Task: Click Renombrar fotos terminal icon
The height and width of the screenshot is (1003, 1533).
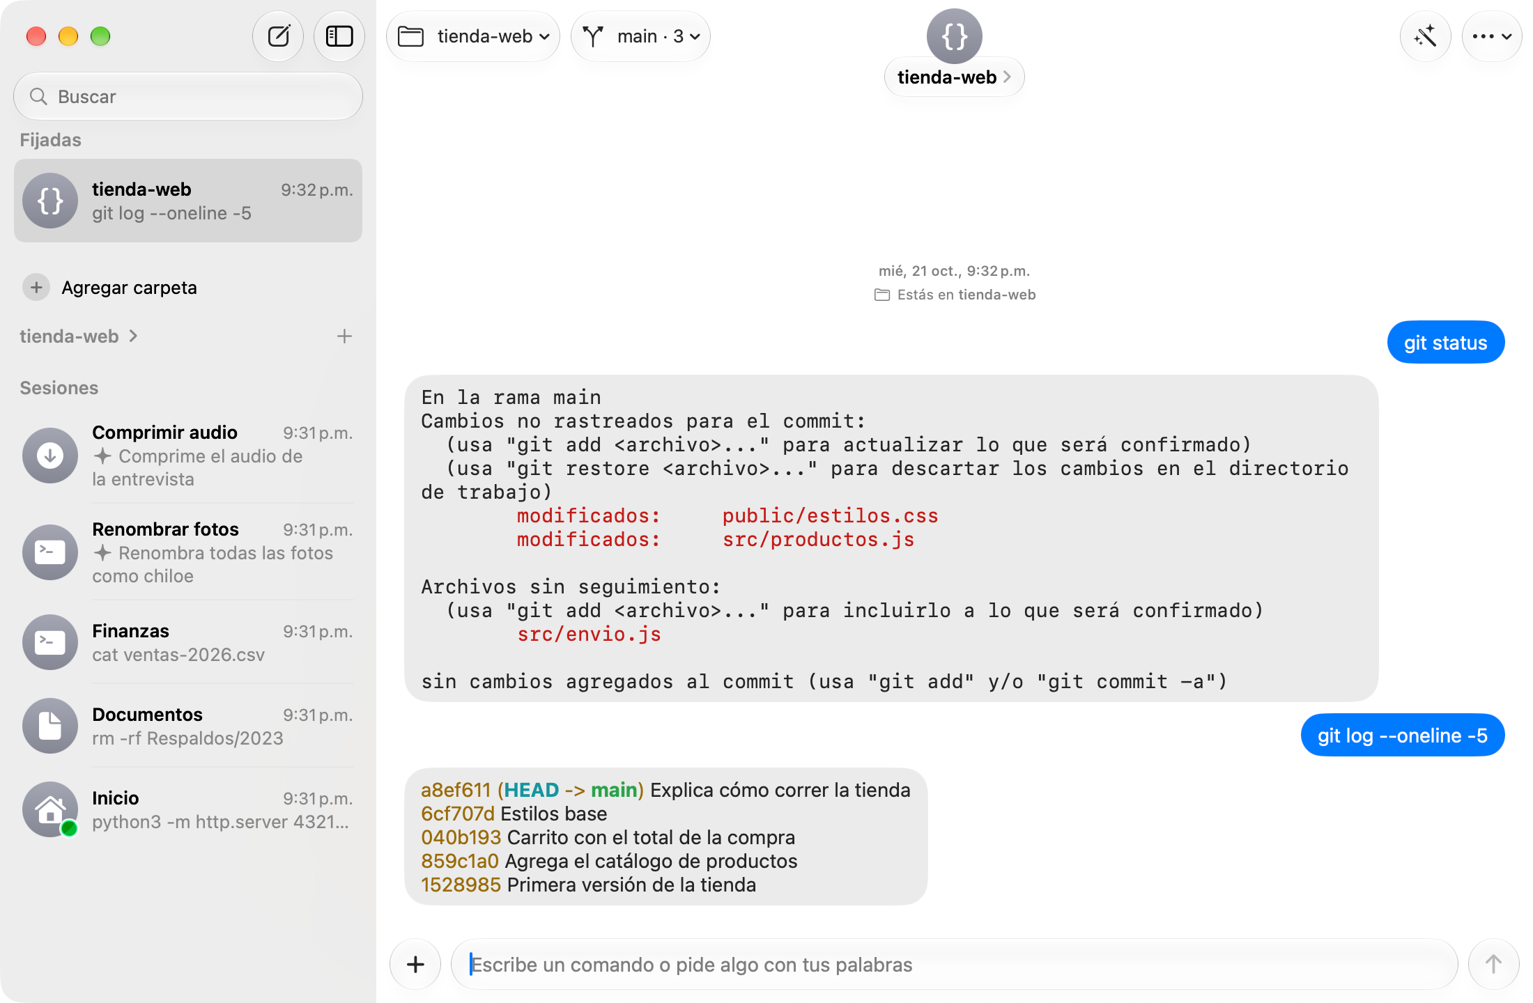Action: point(50,552)
